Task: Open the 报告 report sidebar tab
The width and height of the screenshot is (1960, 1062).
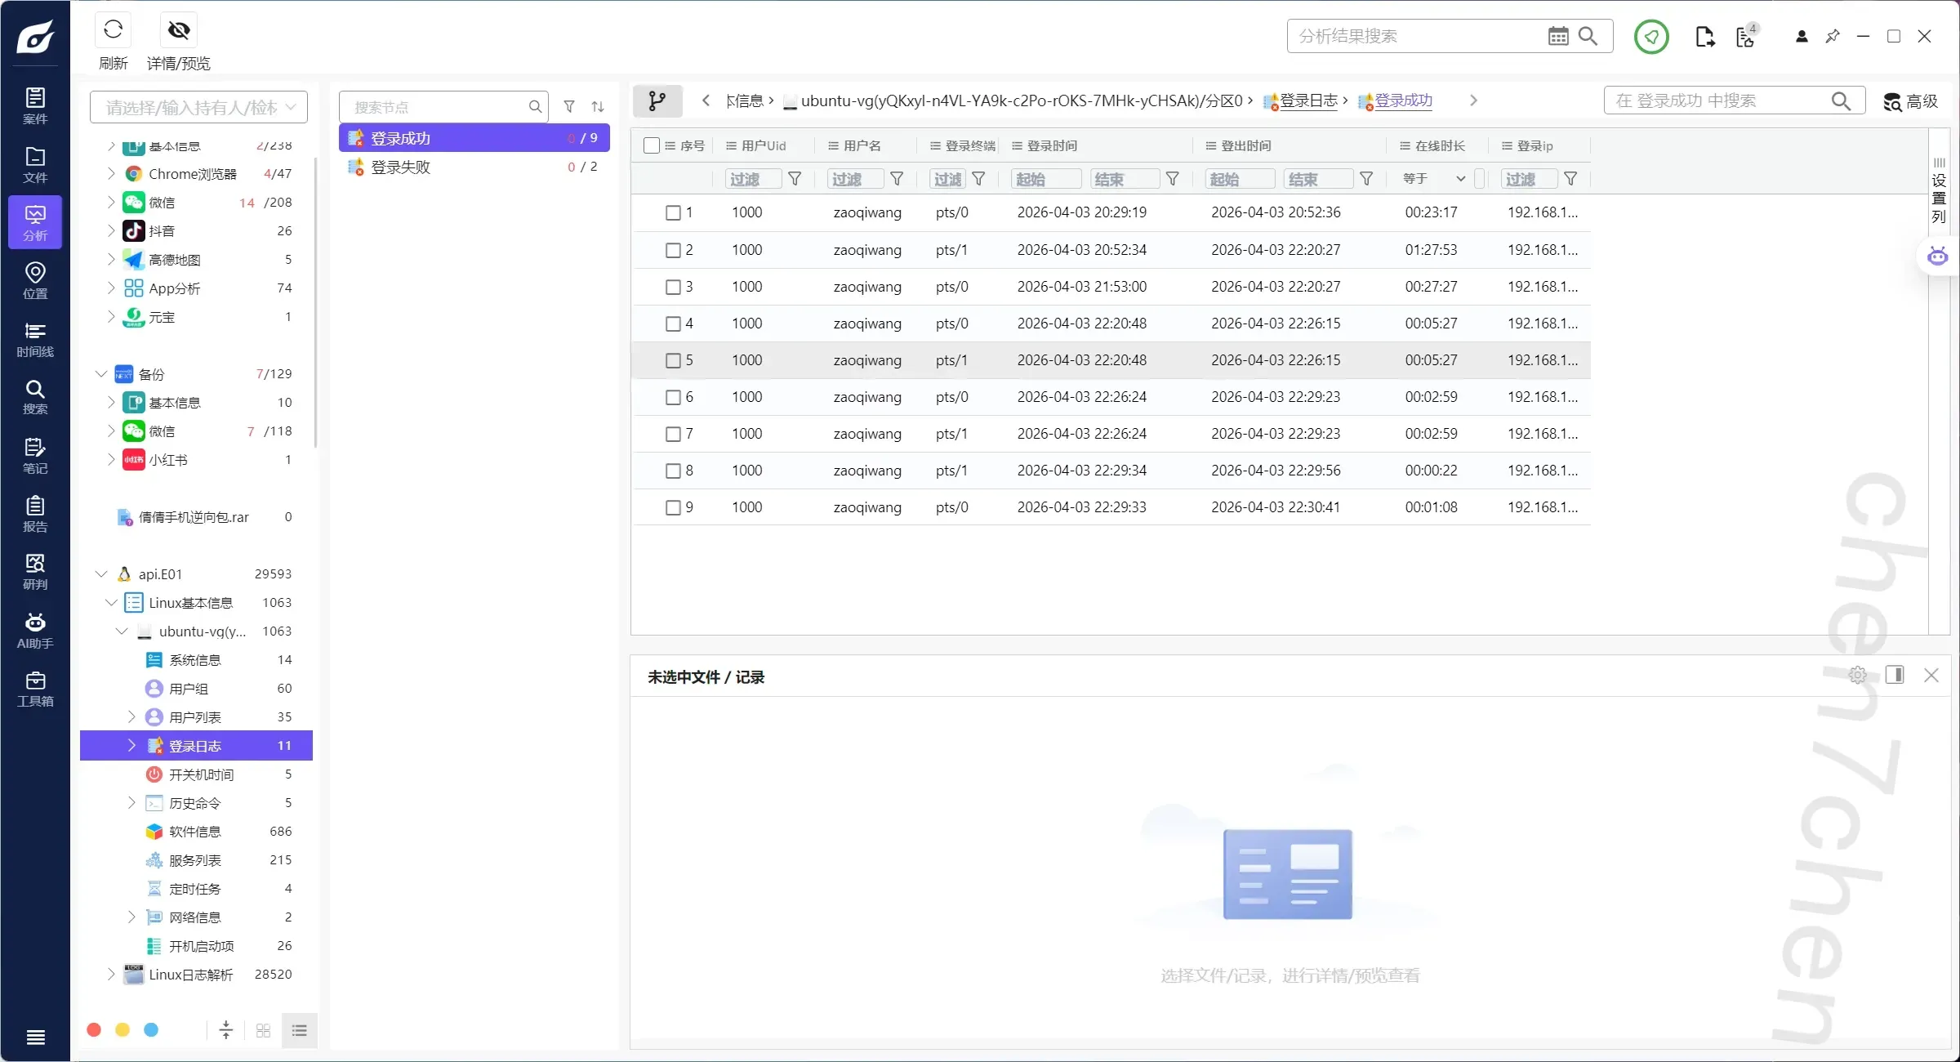Action: coord(35,514)
